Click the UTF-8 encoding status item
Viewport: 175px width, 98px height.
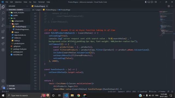[x=128, y=91]
